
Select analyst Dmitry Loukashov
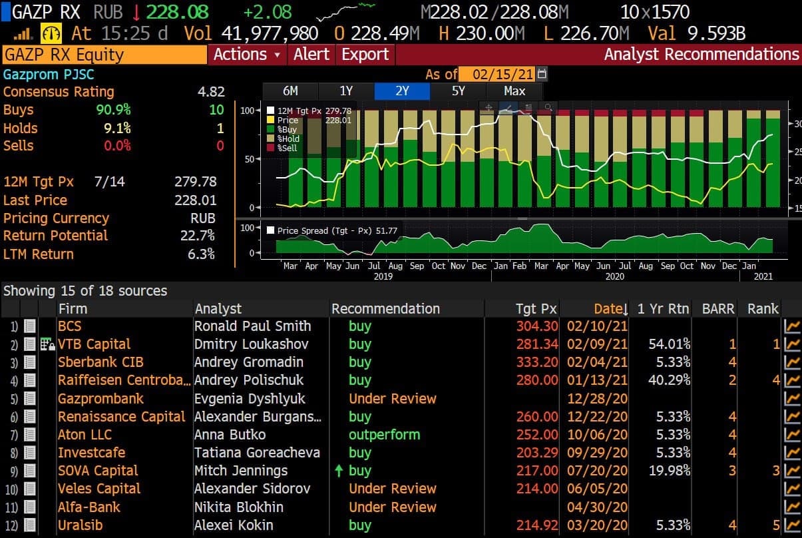(252, 344)
